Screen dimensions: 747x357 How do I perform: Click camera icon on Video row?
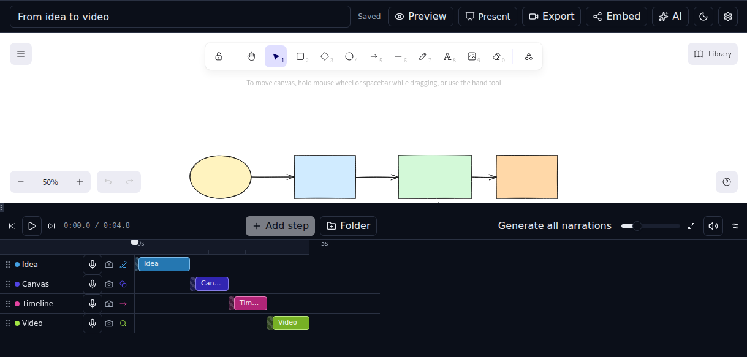tap(109, 323)
